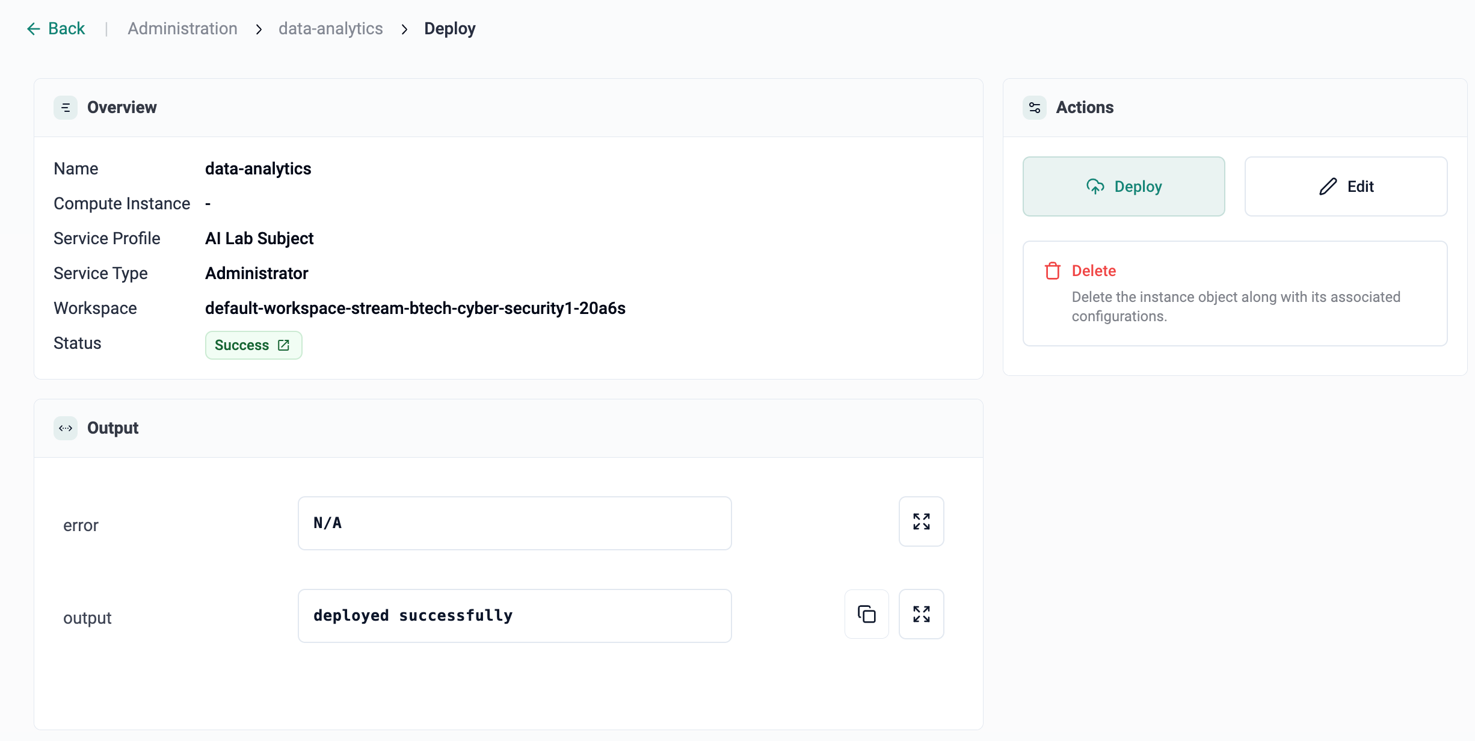The height and width of the screenshot is (741, 1475).
Task: Click the Output section code icon
Action: tap(66, 428)
